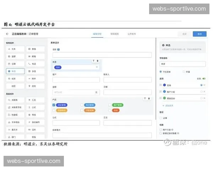213x170 pixels.
Task: Change the dark blue 官网 color swatch
Action: click(164, 85)
